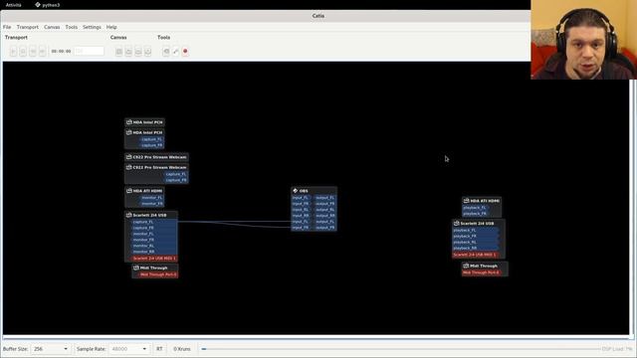Viewport: 637px width, 358px height.
Task: Click the HDA Intel PCH box without ports
Action: click(144, 122)
